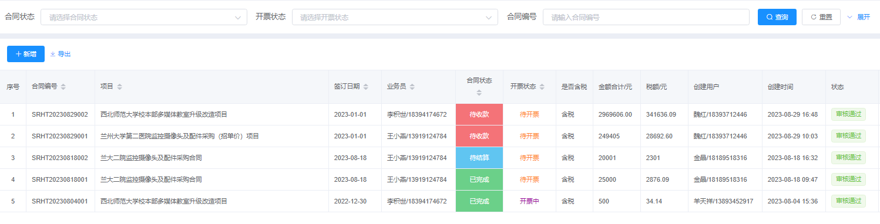Click the search icon in 查询 button
Screen dimensions: 880x224
click(x=770, y=17)
